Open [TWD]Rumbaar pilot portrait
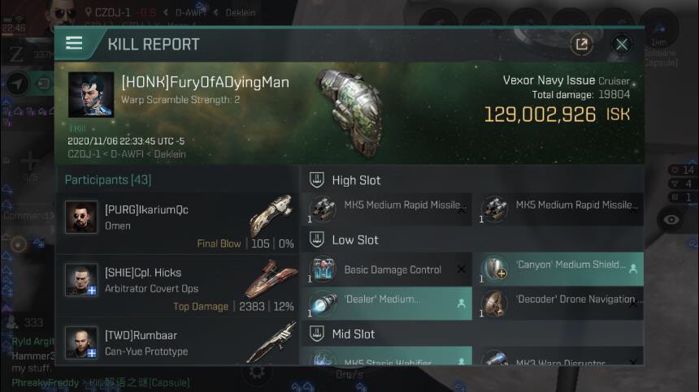The height and width of the screenshot is (392, 699). [x=81, y=342]
